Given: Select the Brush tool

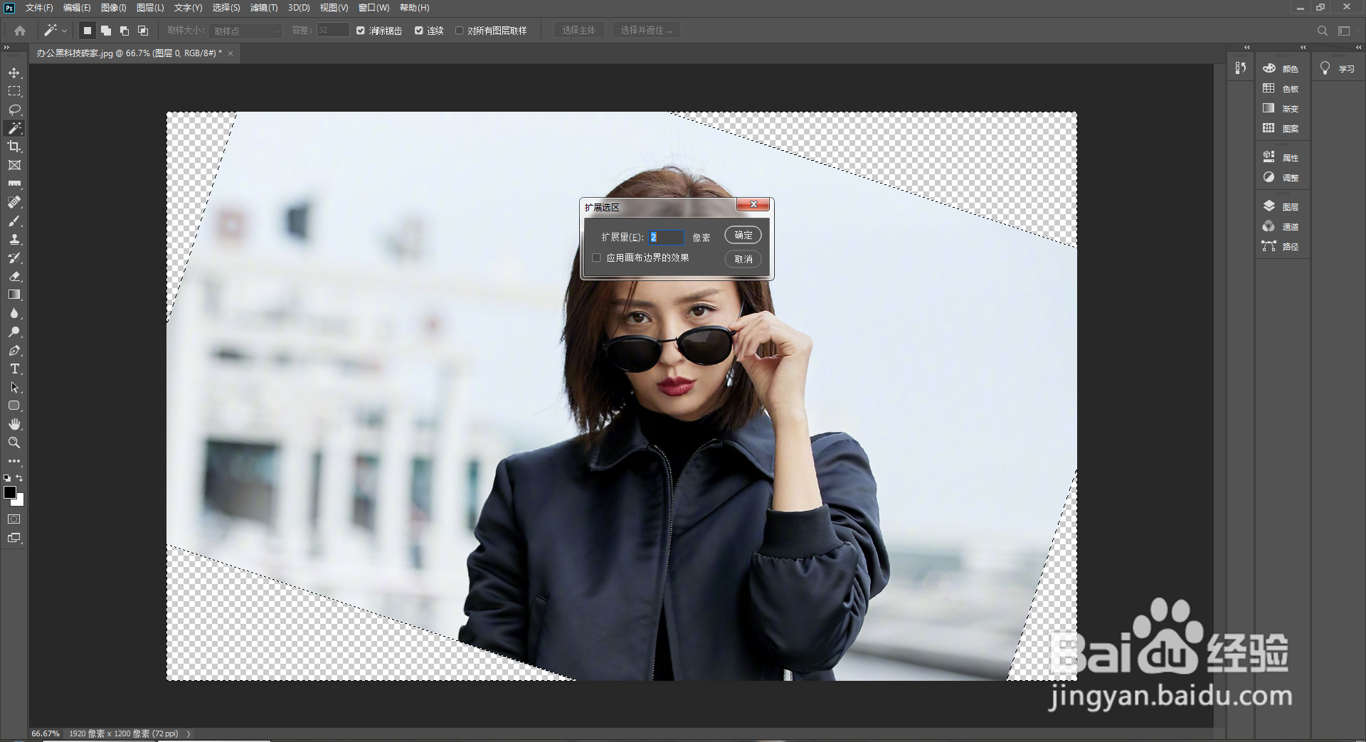Looking at the screenshot, I should pos(14,221).
